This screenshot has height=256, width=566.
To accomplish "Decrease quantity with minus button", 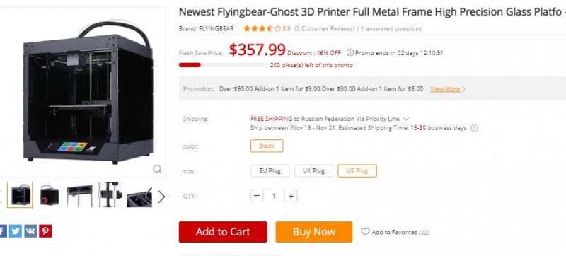I will (x=257, y=196).
